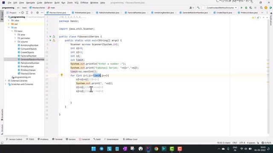Open the Diffblue menu
The height and width of the screenshot is (153, 273).
[84, 3]
